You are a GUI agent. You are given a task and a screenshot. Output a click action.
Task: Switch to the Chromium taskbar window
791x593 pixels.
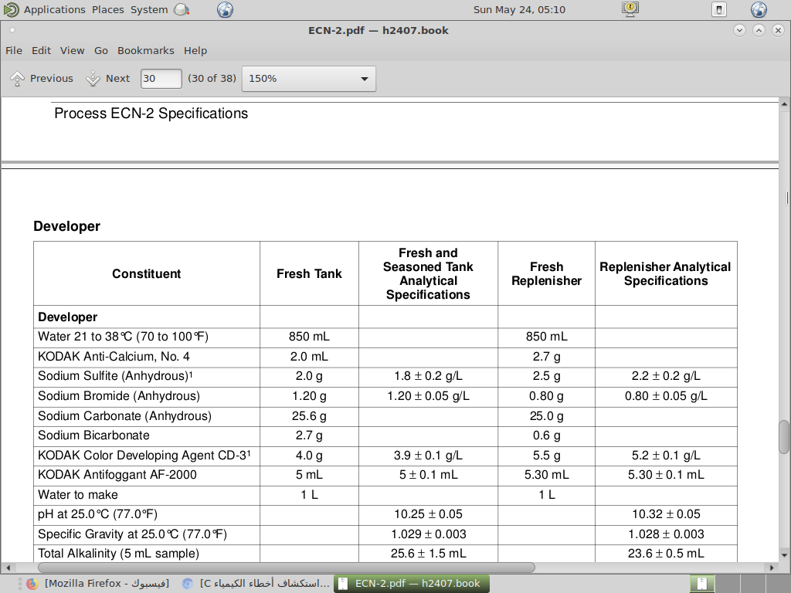256,584
